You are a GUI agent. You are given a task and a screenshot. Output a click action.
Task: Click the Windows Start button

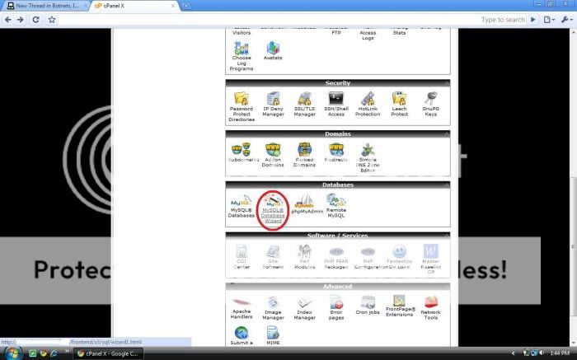coord(9,353)
